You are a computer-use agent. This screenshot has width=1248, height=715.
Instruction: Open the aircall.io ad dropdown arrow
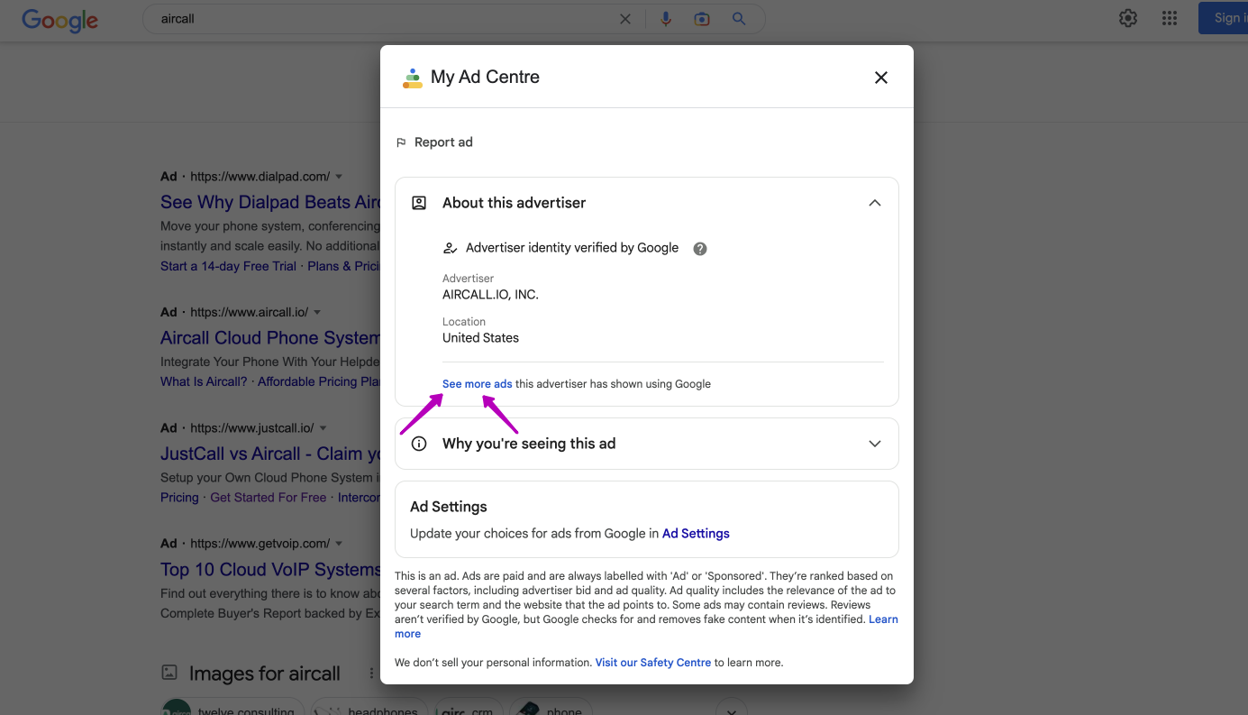pos(317,313)
